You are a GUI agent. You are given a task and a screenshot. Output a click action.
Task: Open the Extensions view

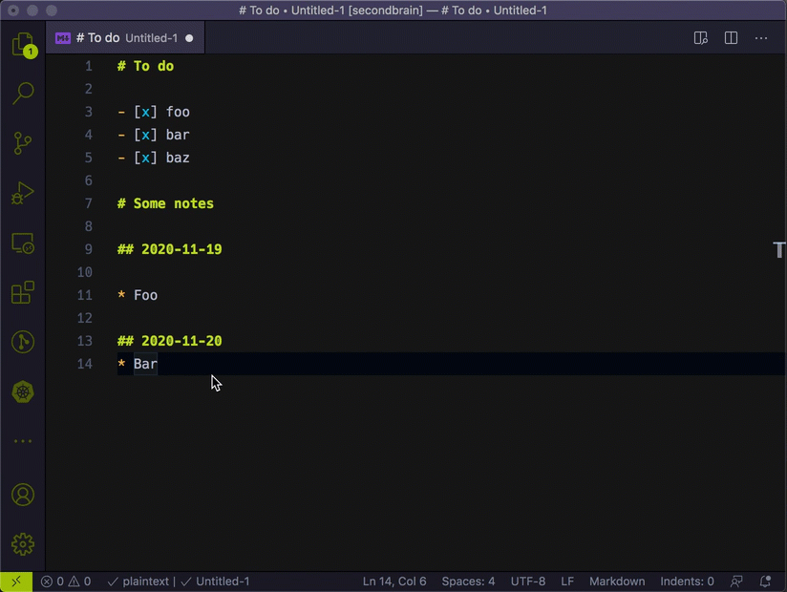coord(23,292)
